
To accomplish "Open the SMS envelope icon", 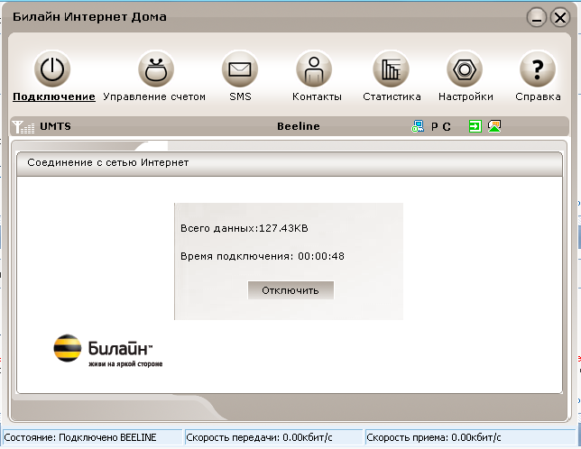I will pyautogui.click(x=240, y=69).
